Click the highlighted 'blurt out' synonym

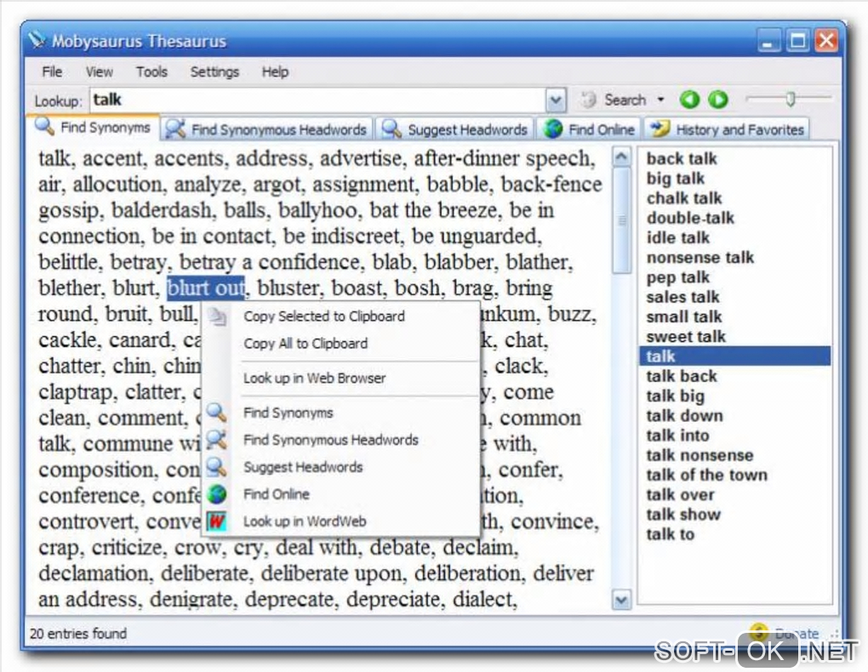(x=206, y=288)
